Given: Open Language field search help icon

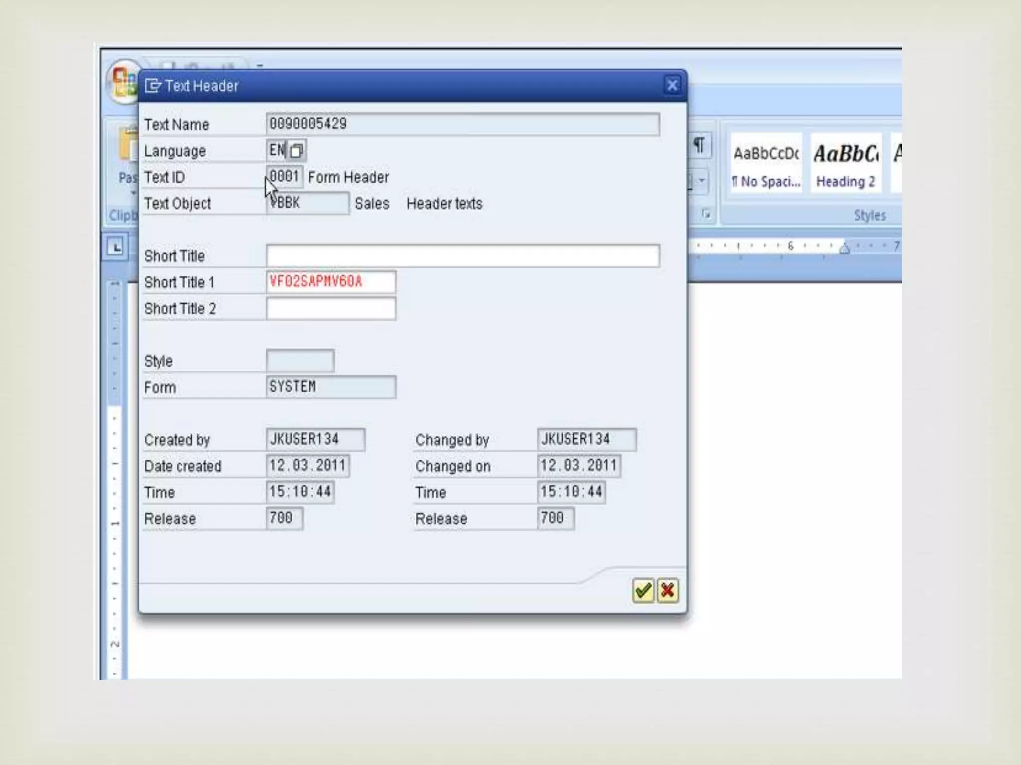Looking at the screenshot, I should click(x=297, y=150).
